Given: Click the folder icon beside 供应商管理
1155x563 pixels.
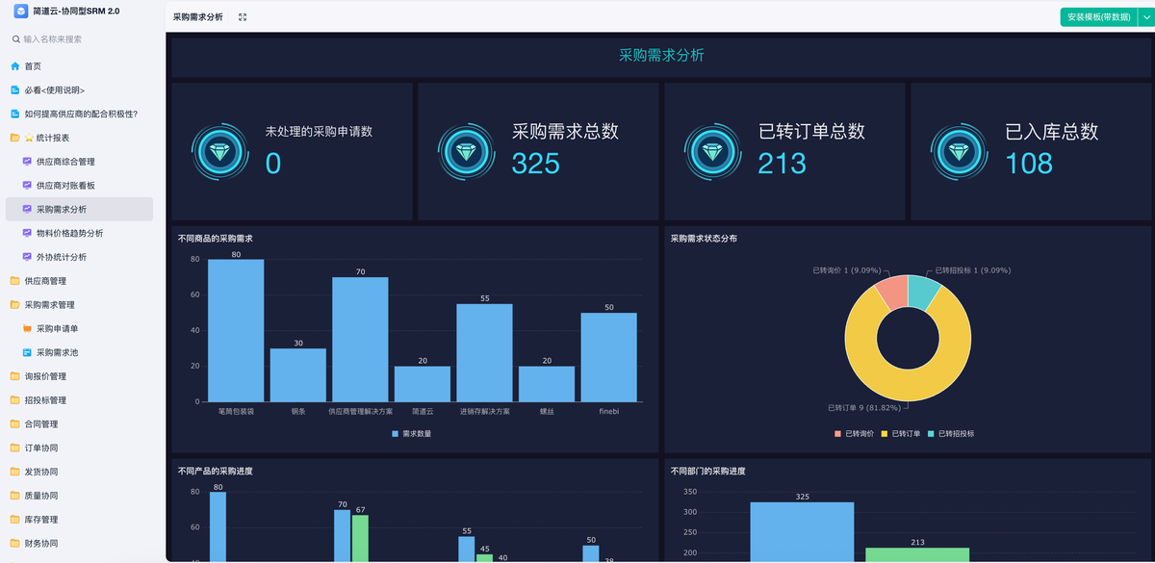Looking at the screenshot, I should 14,281.
